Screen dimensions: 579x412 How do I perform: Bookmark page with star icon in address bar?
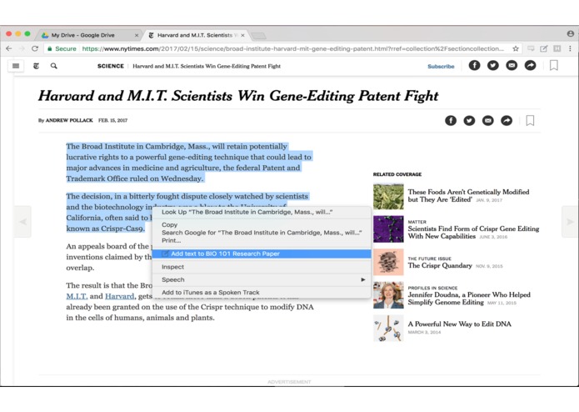point(516,48)
